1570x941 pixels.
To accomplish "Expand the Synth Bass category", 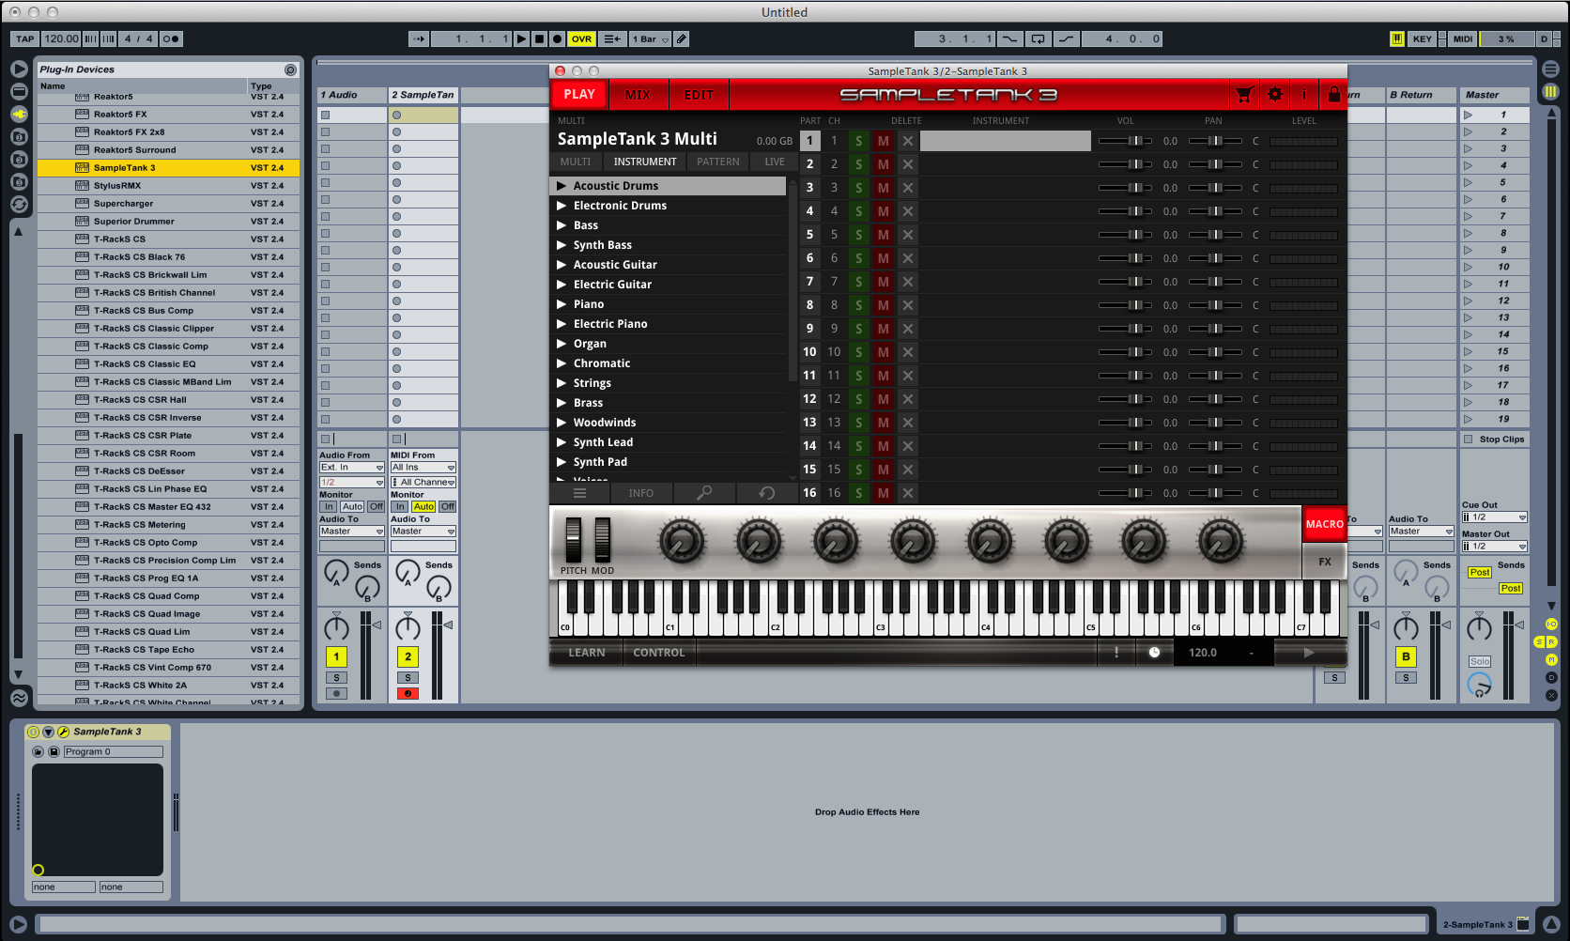I will (562, 245).
